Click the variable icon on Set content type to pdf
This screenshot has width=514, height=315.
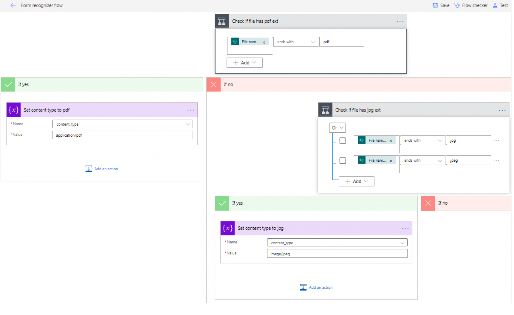(14, 110)
